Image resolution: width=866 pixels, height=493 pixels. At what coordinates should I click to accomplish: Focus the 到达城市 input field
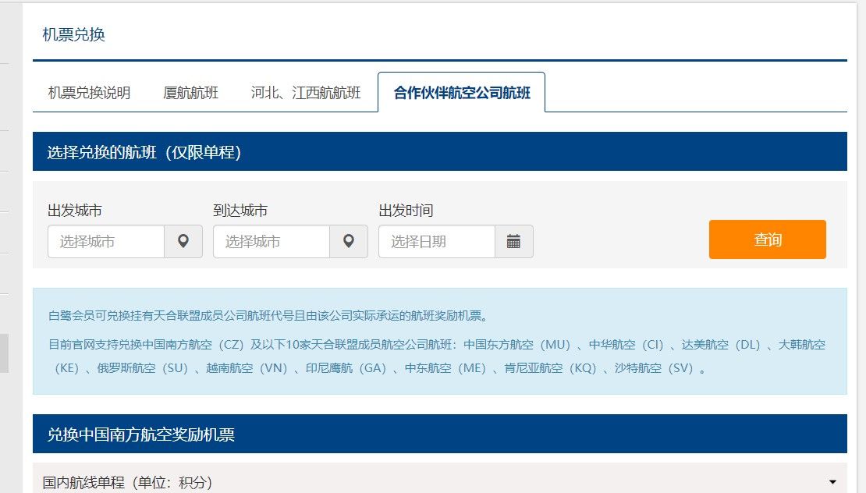click(272, 241)
